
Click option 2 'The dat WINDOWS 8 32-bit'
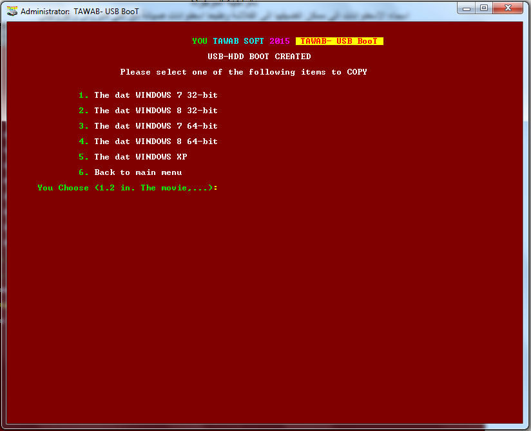[148, 111]
